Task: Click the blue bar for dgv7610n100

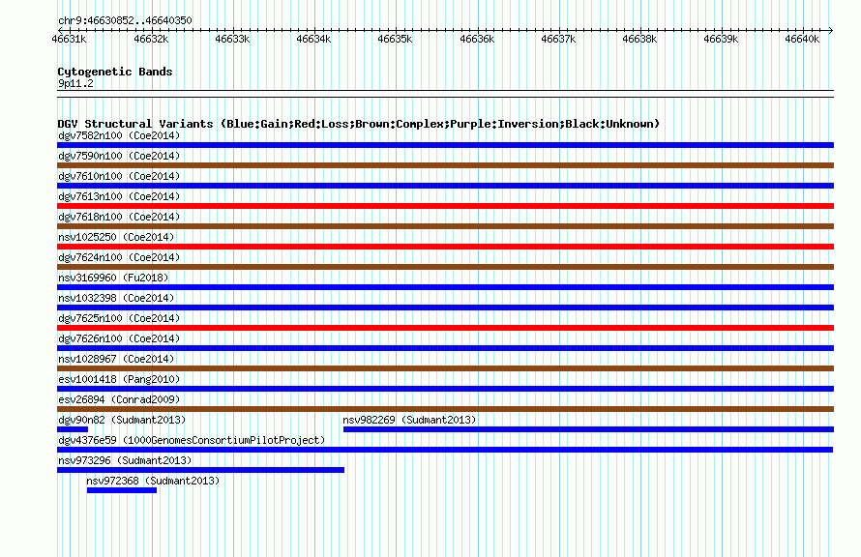Action: coord(445,186)
